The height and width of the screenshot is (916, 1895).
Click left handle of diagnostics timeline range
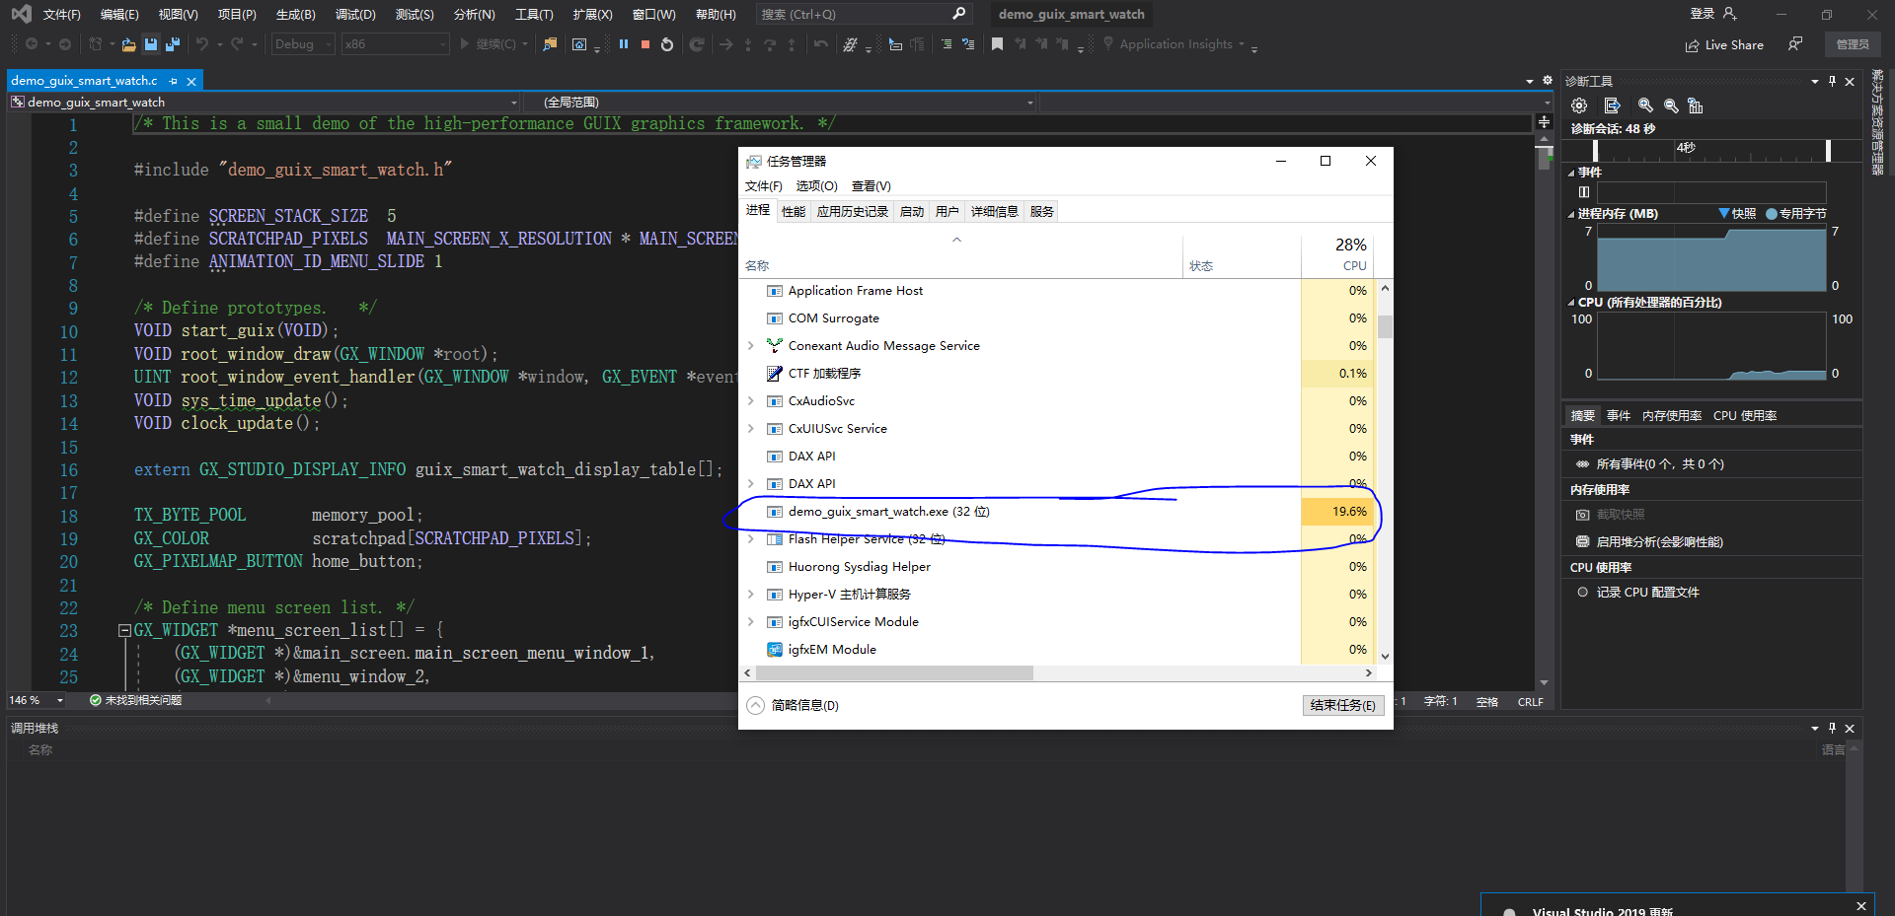pyautogui.click(x=1595, y=150)
